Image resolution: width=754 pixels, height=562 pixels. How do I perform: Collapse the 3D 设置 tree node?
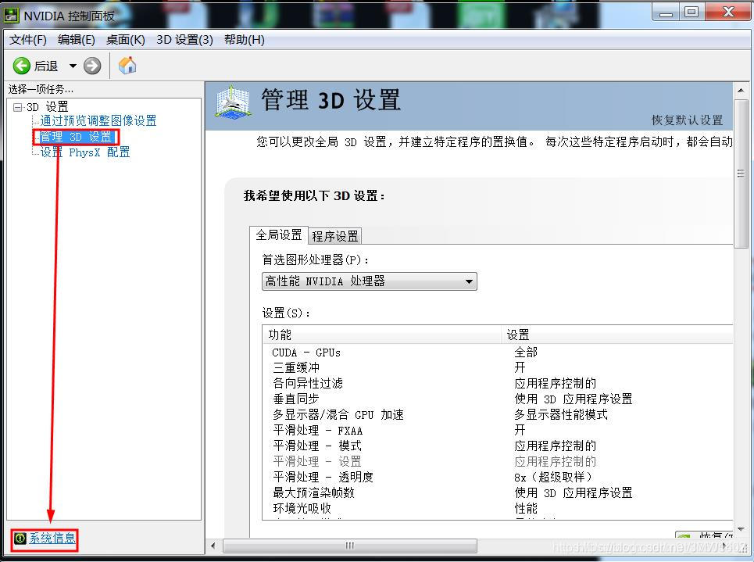click(17, 107)
